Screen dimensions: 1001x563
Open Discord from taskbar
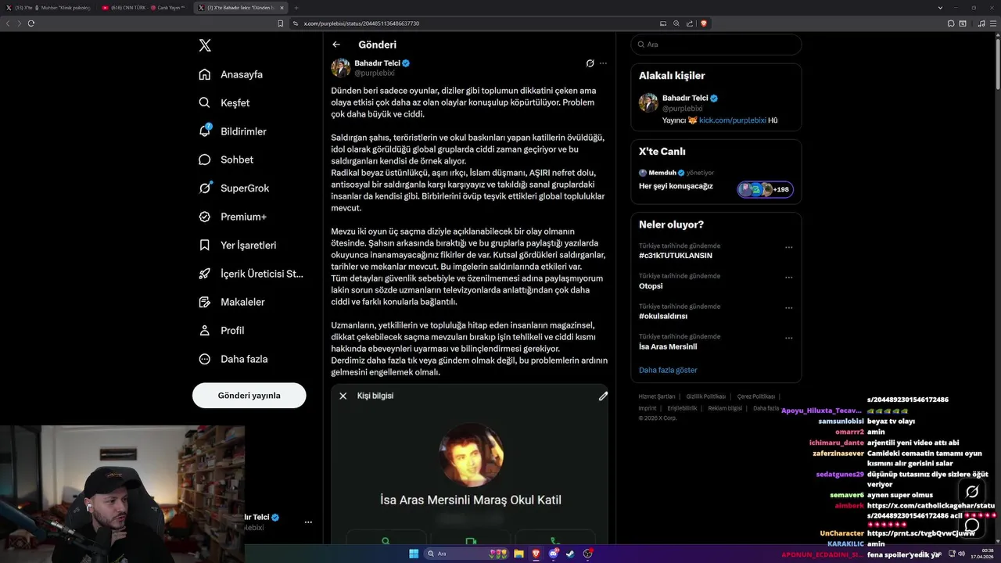pyautogui.click(x=553, y=554)
